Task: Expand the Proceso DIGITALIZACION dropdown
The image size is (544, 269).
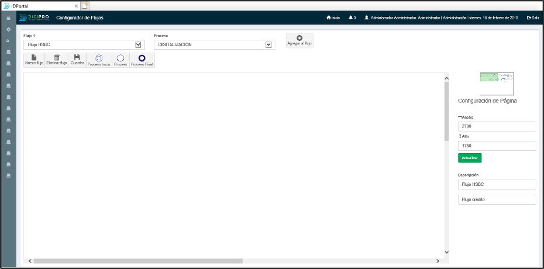Action: pos(214,44)
